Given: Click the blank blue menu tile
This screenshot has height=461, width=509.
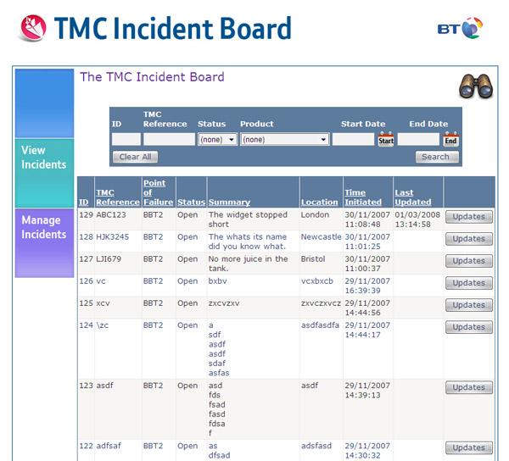Looking at the screenshot, I should pos(44,103).
